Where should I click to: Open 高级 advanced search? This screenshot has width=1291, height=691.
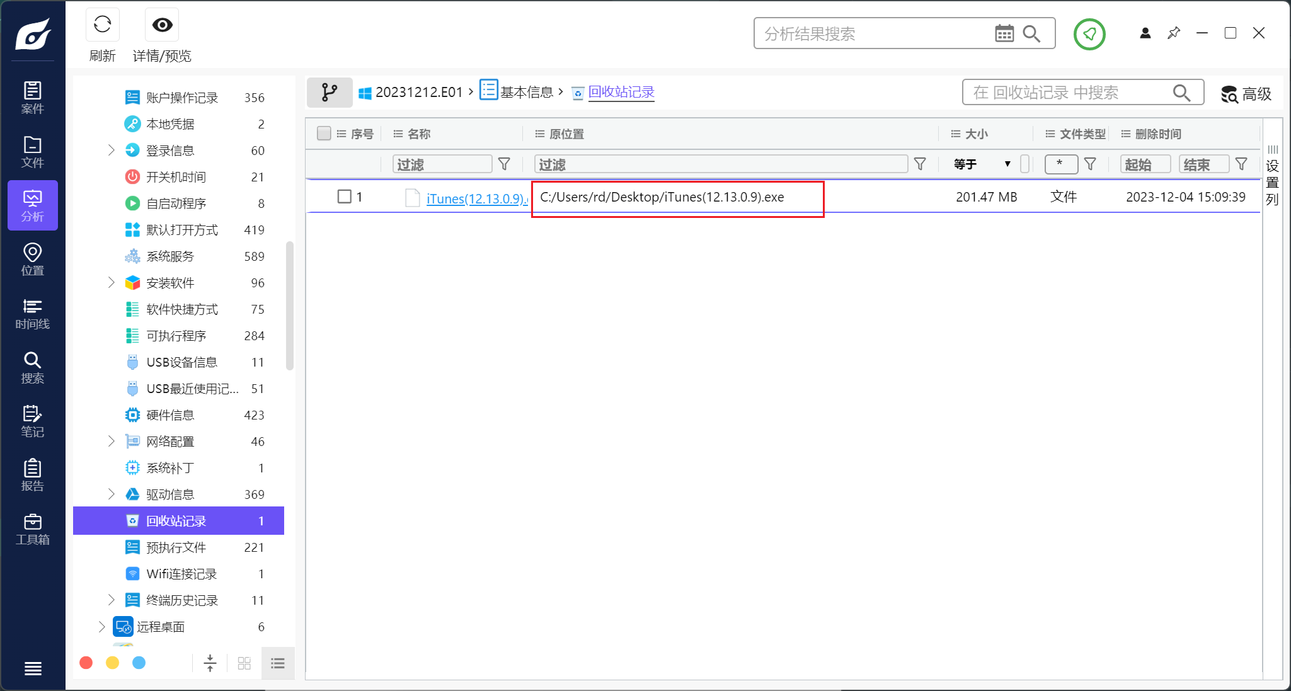(x=1246, y=94)
